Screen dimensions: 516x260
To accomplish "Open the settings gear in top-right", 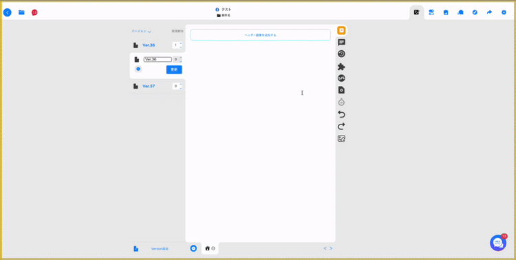I will [x=504, y=12].
